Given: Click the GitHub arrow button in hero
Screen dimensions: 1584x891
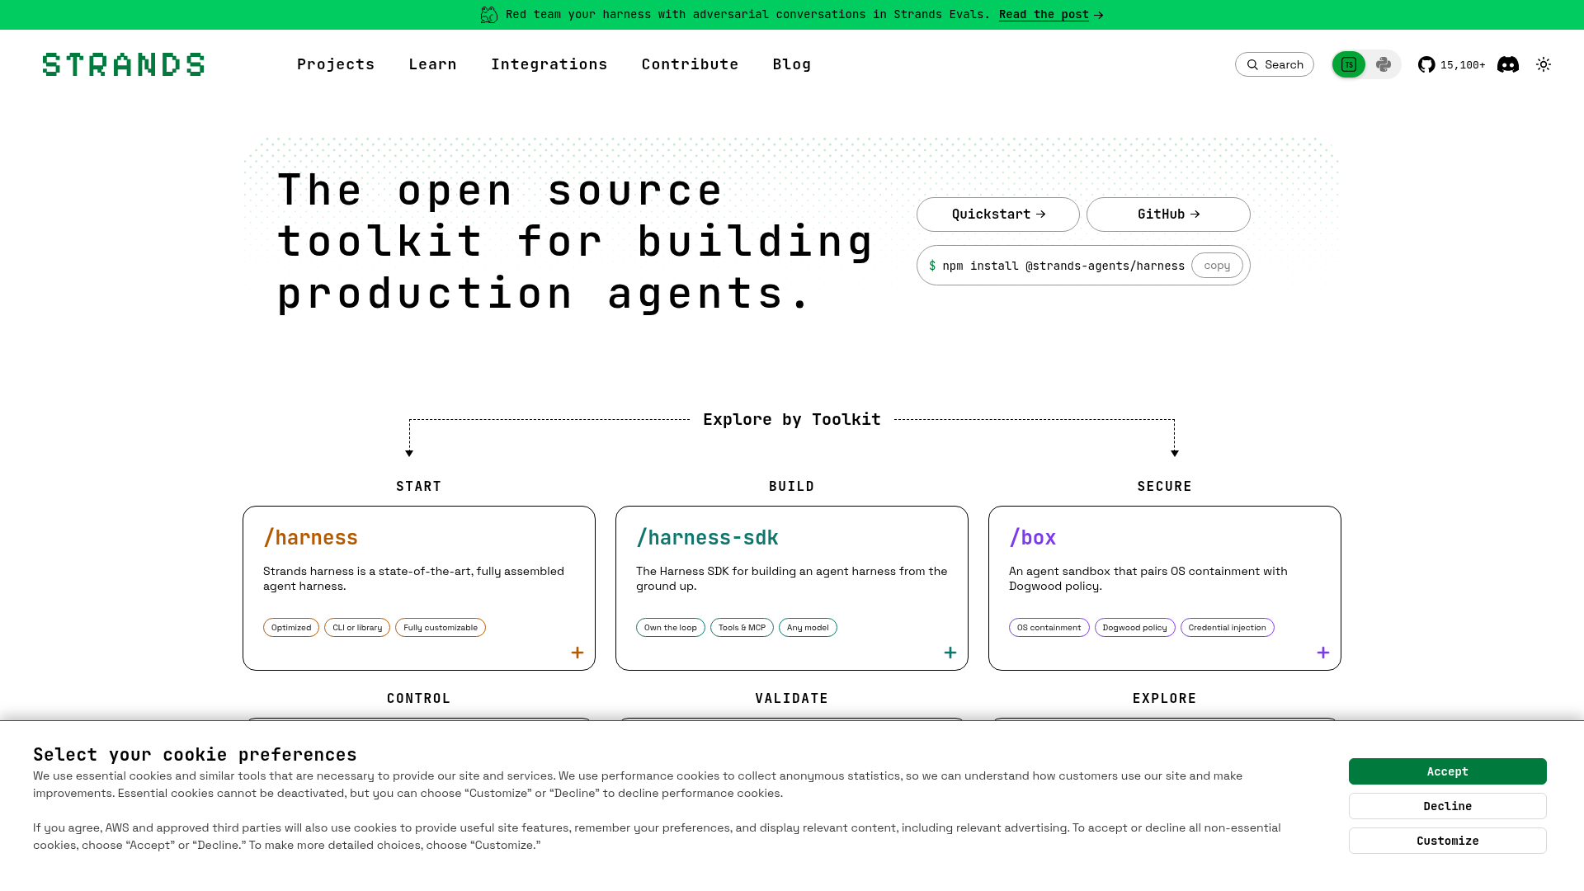Looking at the screenshot, I should point(1168,214).
